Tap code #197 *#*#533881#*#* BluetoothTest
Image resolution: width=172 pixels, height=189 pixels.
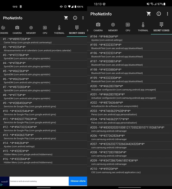tap(130, 63)
